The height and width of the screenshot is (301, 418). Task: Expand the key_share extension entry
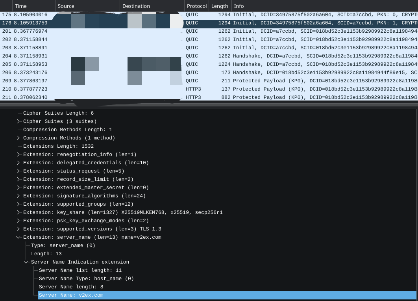18,212
